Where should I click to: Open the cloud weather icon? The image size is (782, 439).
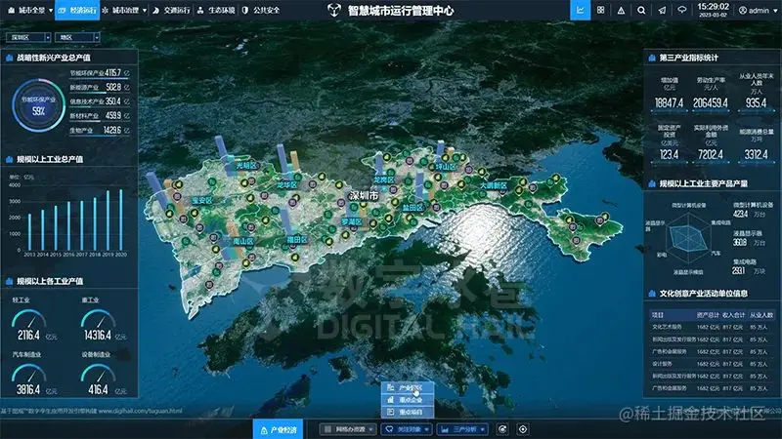click(x=681, y=11)
